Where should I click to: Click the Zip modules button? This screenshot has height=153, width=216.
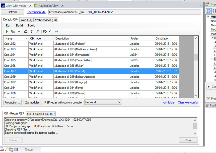coord(33,102)
